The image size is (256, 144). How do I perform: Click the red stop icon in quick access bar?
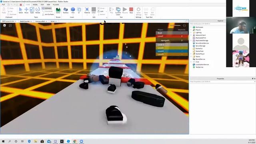coord(21,5)
